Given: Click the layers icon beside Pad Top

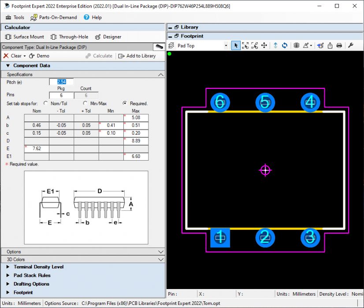Looking at the screenshot, I should pyautogui.click(x=171, y=45).
